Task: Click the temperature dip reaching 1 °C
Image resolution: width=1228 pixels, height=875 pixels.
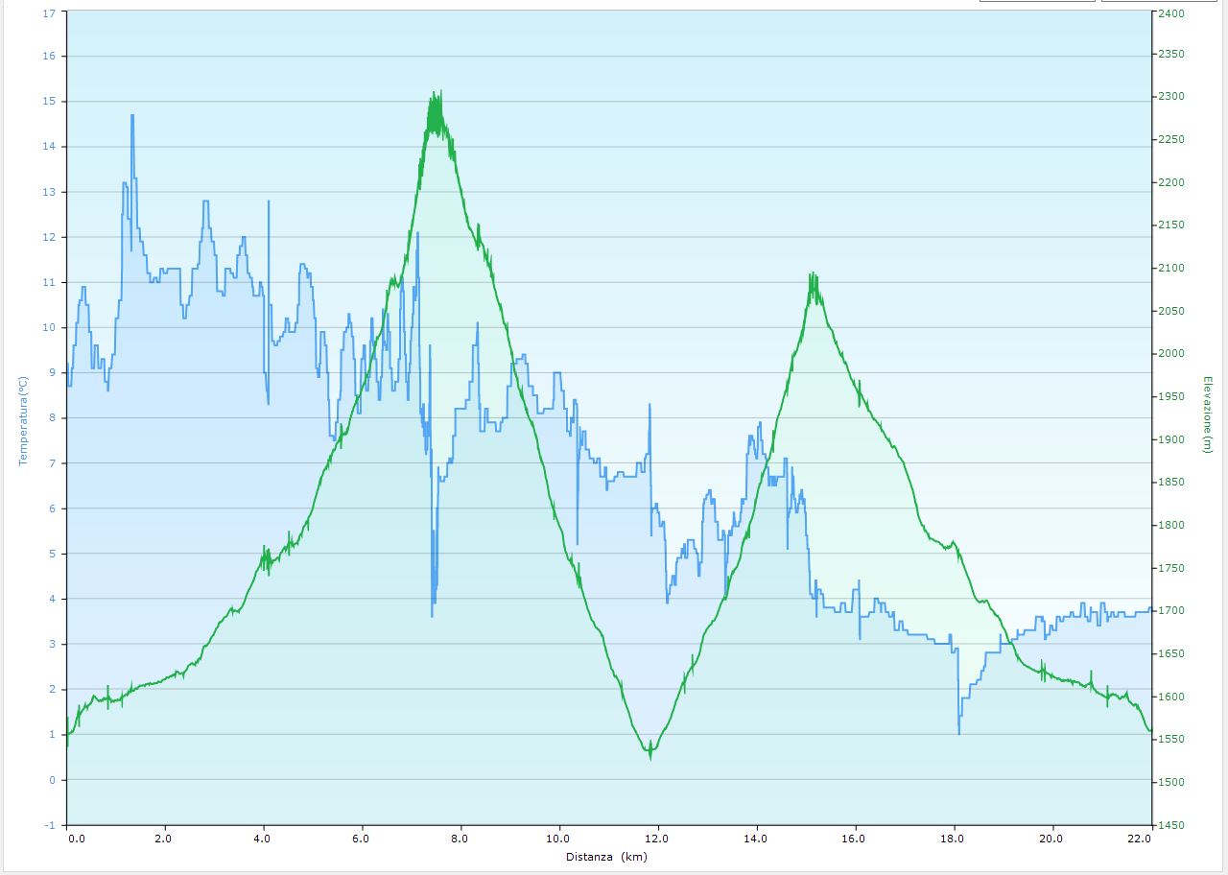Action: point(958,732)
